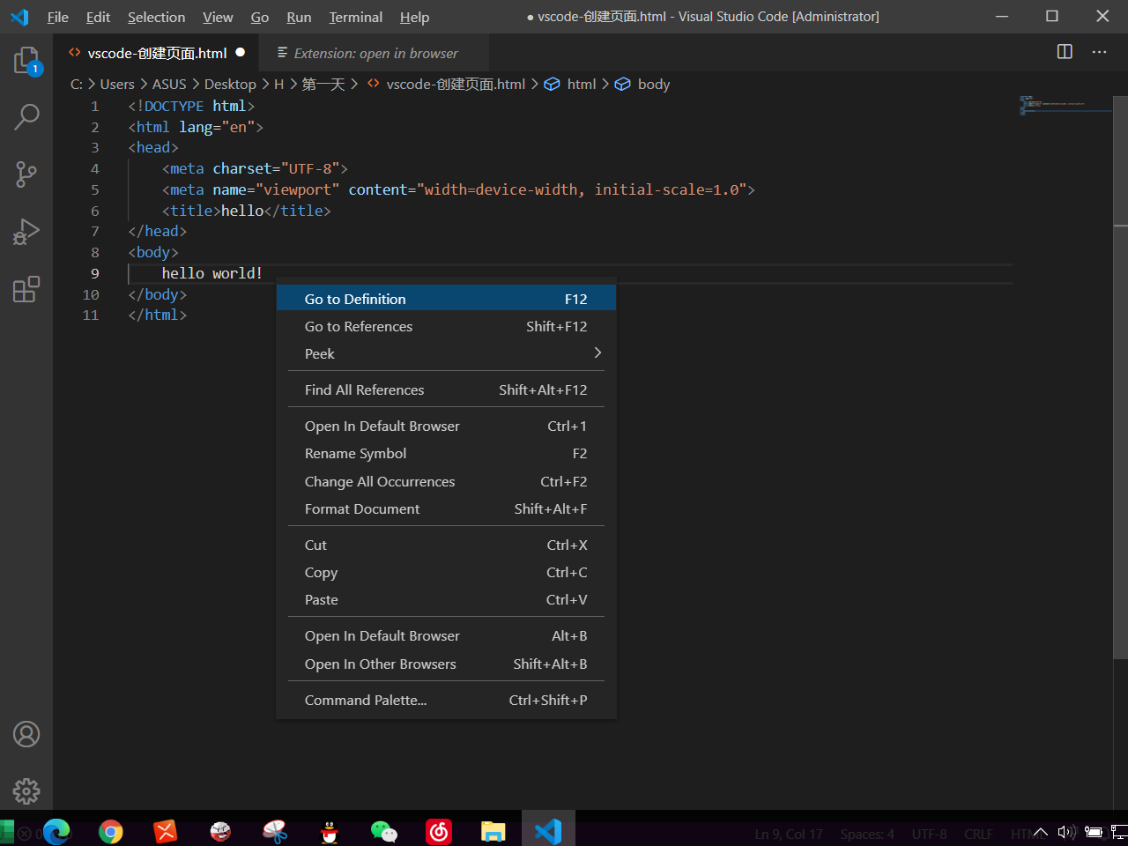Open File Explorer from the taskbar
This screenshot has width=1128, height=846.
pyautogui.click(x=493, y=831)
